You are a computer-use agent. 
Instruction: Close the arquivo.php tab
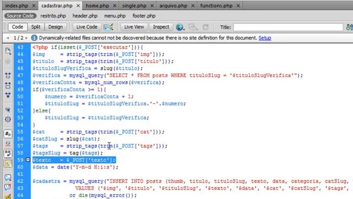[192, 6]
